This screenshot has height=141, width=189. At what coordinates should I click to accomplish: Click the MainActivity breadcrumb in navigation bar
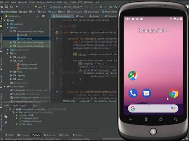click(x=109, y=12)
